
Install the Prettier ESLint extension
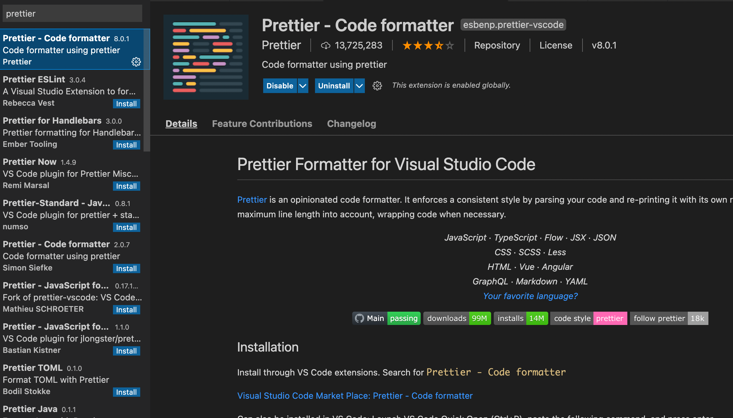(126, 104)
